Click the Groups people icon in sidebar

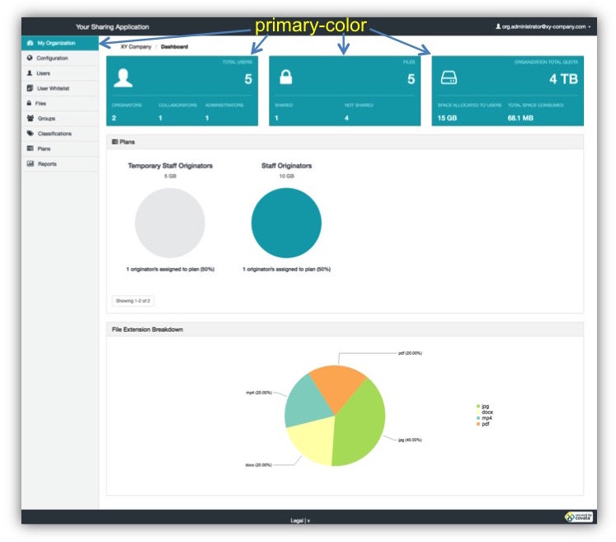(31, 119)
